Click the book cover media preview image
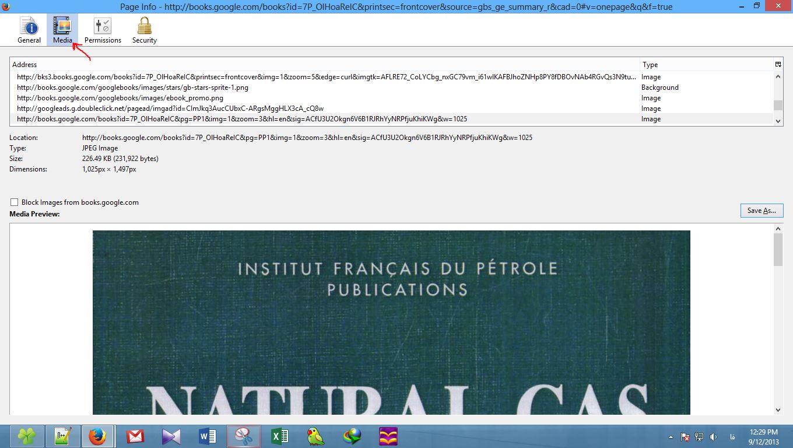The image size is (793, 448). 391,323
